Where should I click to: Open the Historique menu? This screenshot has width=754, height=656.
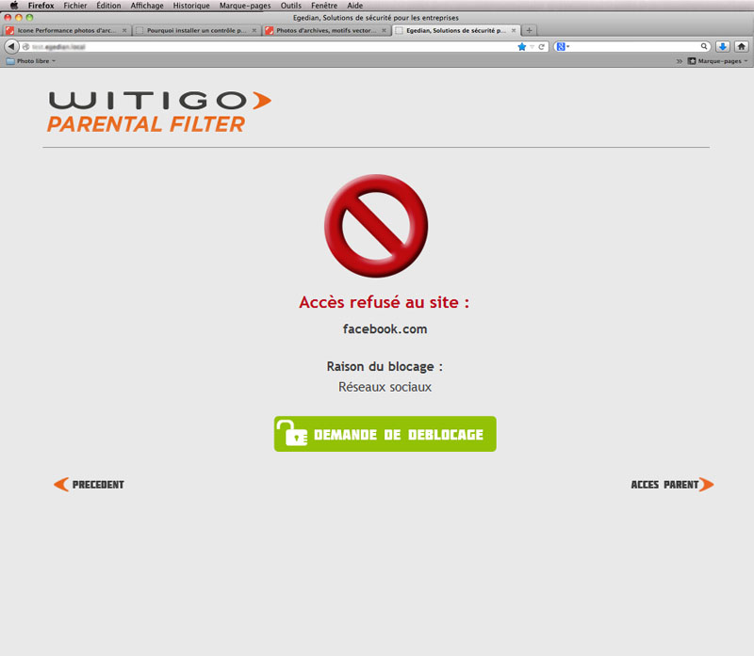tap(191, 6)
